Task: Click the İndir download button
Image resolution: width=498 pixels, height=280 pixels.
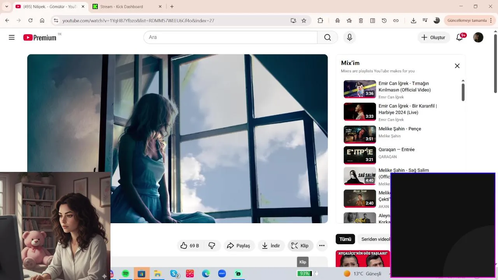Action: pyautogui.click(x=271, y=245)
